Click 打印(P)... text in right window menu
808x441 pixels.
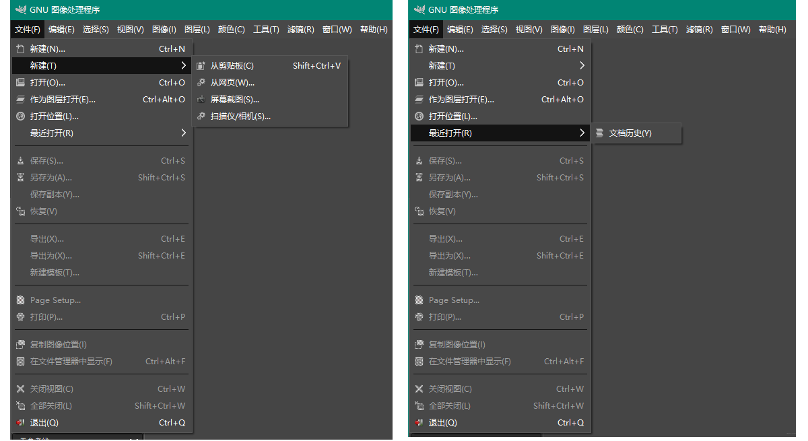click(x=445, y=317)
